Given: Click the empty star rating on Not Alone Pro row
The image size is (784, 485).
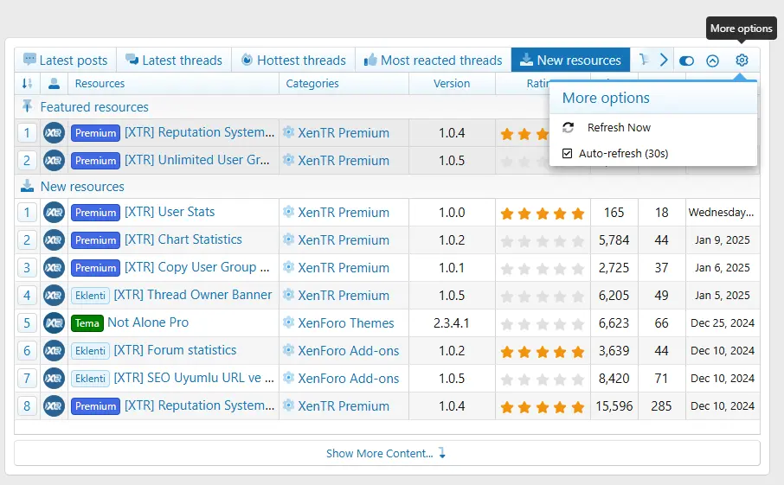Looking at the screenshot, I should point(543,325).
